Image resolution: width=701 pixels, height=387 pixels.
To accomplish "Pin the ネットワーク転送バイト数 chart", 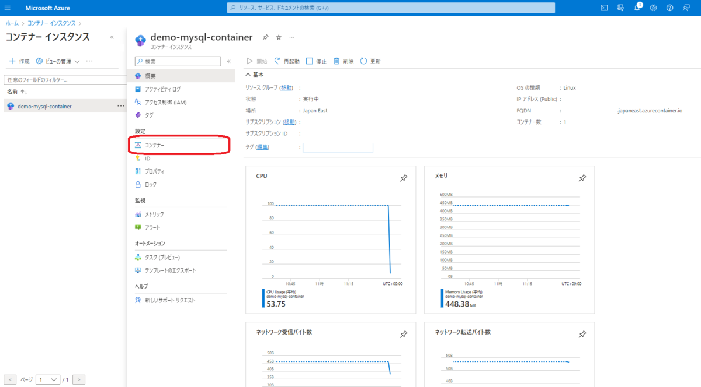I will point(582,335).
